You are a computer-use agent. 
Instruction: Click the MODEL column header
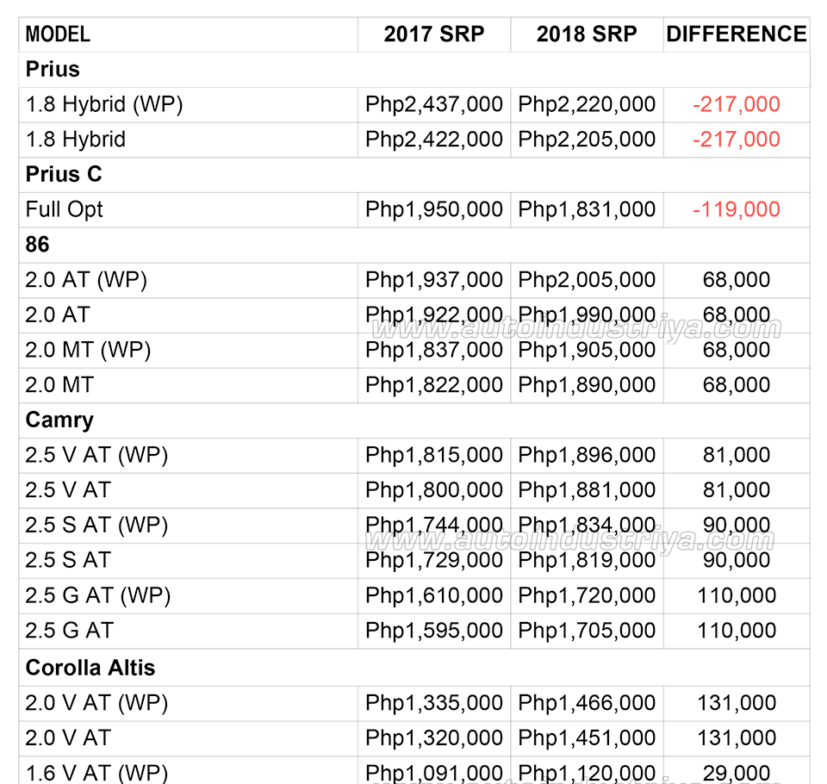(x=58, y=34)
